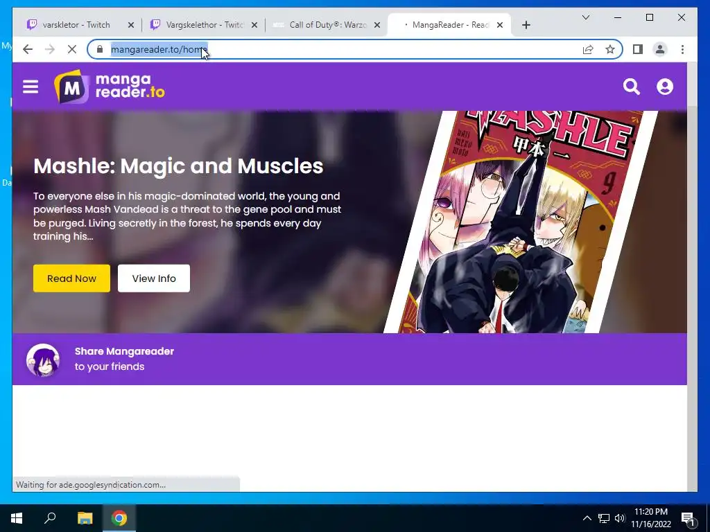Image resolution: width=710 pixels, height=532 pixels.
Task: Open the hamburger menu on MangaReader
Action: [x=31, y=87]
